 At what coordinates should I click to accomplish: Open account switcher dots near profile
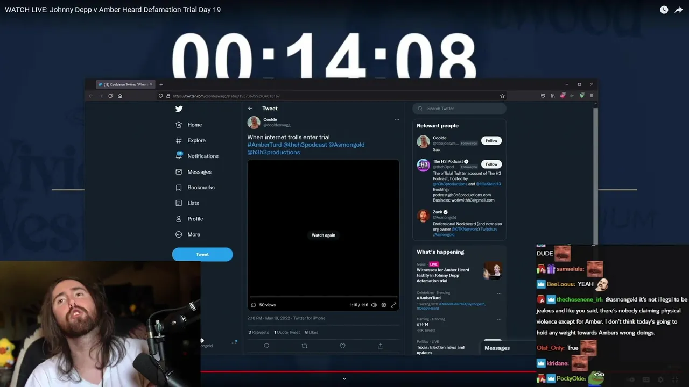pyautogui.click(x=234, y=343)
